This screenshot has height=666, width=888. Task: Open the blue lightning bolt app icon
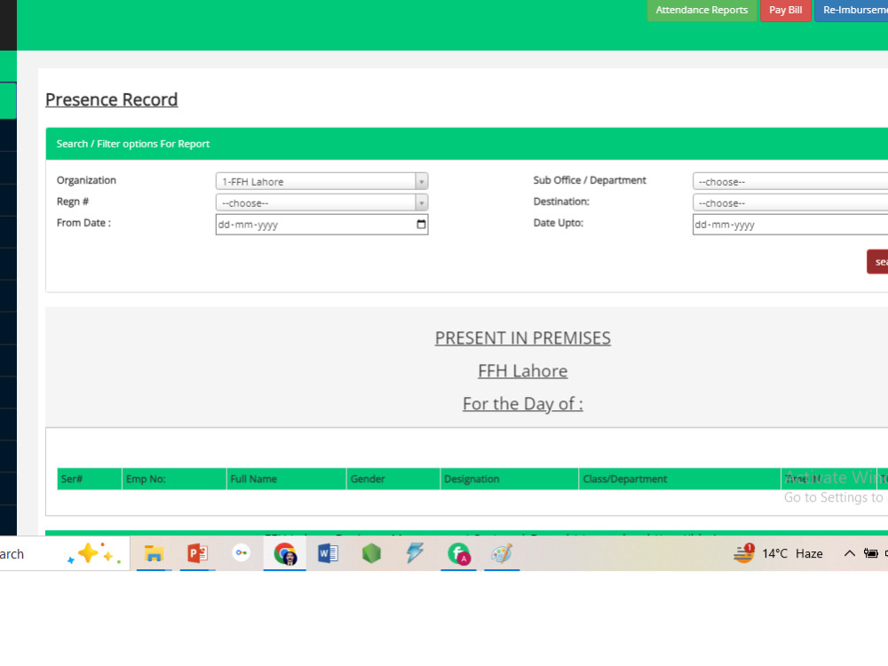pos(415,552)
